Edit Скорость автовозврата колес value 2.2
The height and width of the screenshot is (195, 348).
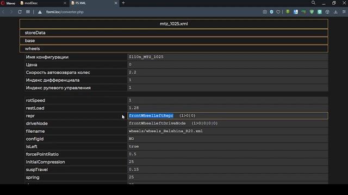click(228, 72)
